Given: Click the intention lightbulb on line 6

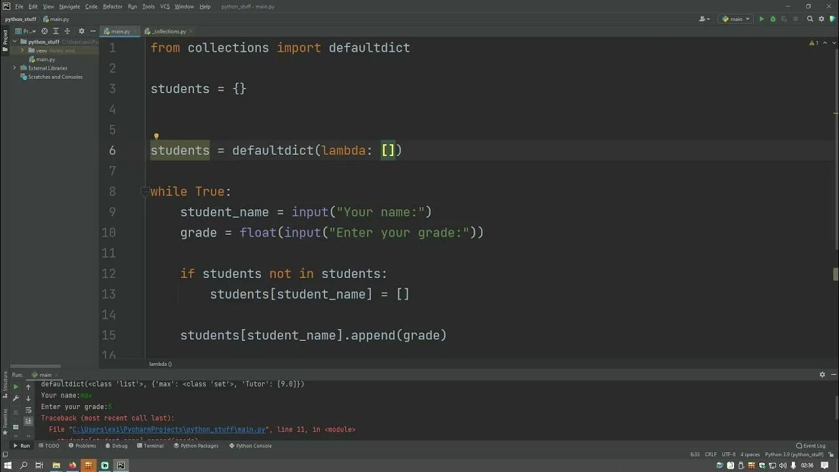Looking at the screenshot, I should 156,137.
